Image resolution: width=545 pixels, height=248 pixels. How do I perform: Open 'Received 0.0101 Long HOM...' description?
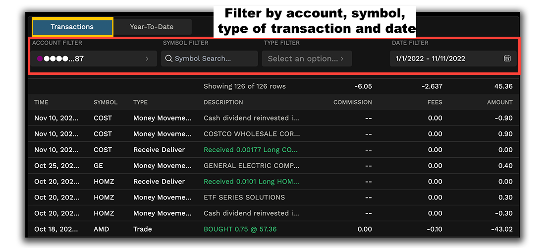[x=251, y=182]
